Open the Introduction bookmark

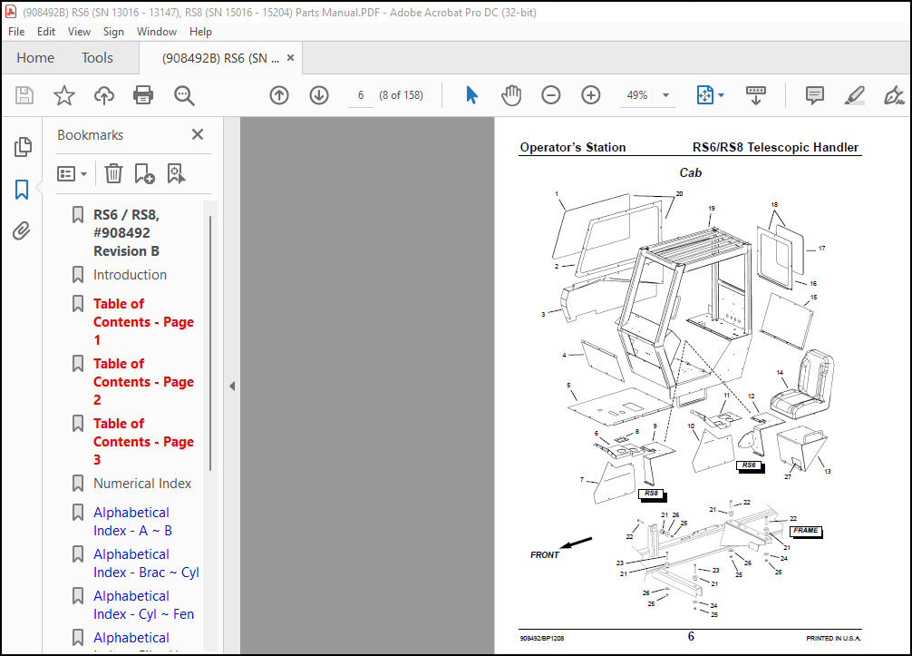pyautogui.click(x=130, y=275)
